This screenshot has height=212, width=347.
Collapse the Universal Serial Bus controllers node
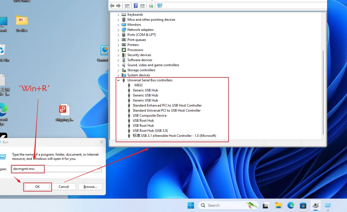coord(118,80)
